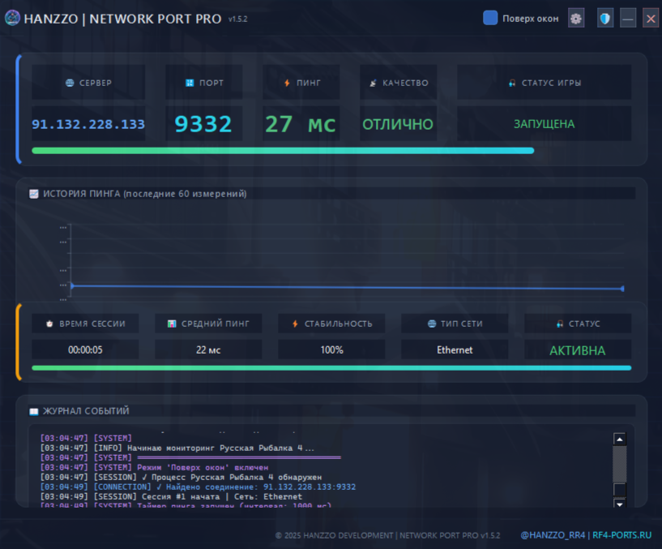Click the lightning icon beside ПИНГ
This screenshot has height=549, width=662.
(287, 83)
